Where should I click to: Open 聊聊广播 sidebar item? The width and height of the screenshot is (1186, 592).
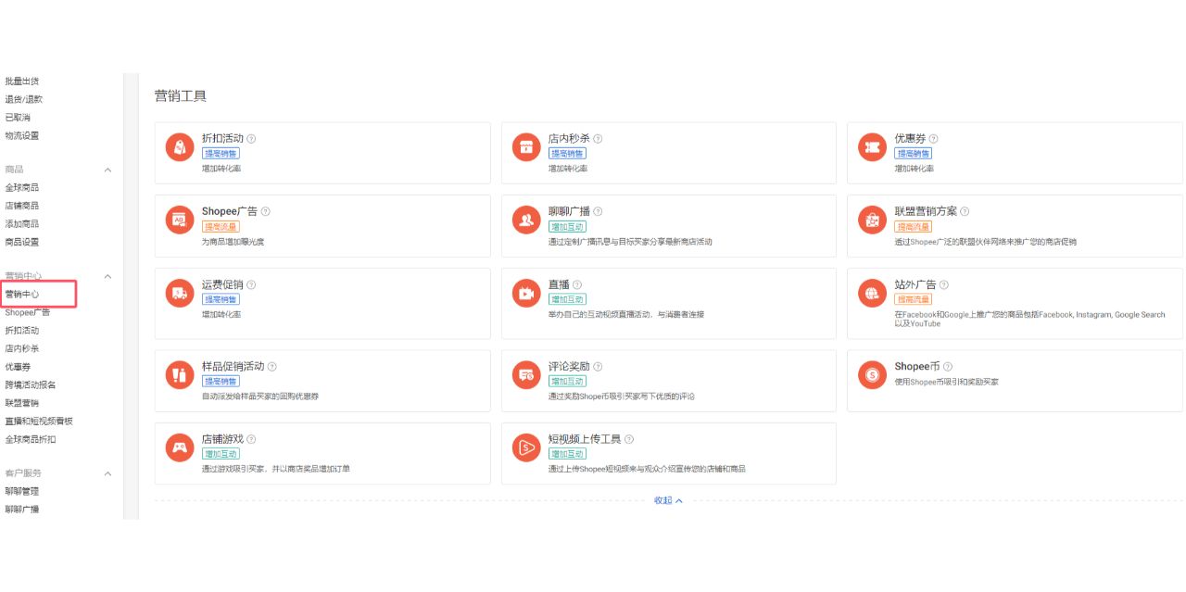coord(22,510)
